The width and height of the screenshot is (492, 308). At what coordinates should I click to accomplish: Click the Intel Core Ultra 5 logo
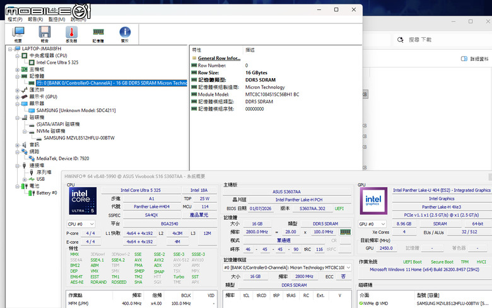point(83,201)
